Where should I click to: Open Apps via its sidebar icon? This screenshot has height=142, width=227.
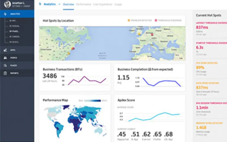pyautogui.click(x=5, y=50)
